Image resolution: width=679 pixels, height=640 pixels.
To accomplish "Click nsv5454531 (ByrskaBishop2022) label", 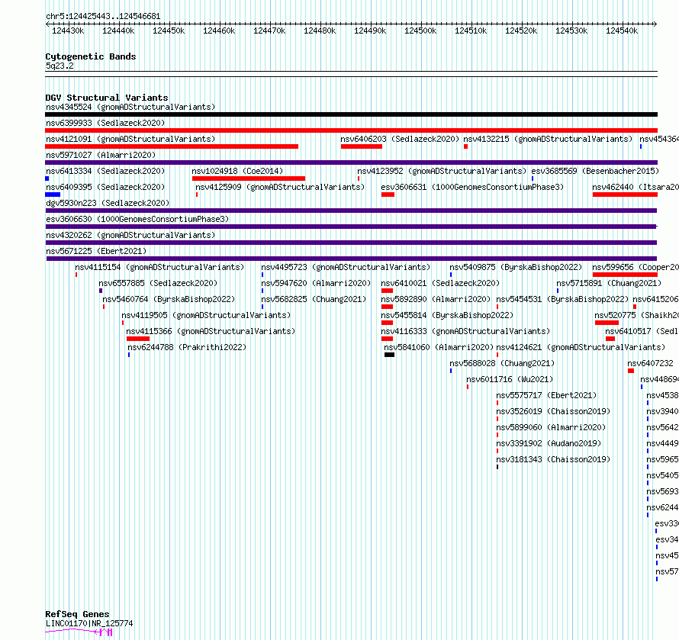I will pos(562,299).
